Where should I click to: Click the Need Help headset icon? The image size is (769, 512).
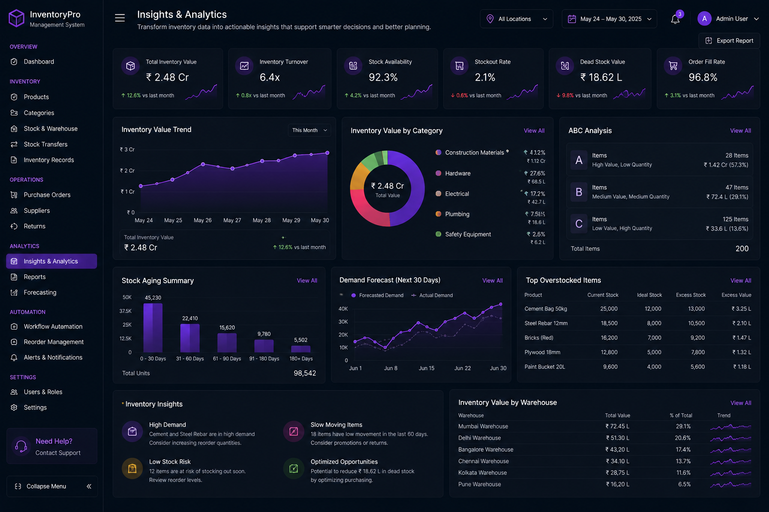21,446
